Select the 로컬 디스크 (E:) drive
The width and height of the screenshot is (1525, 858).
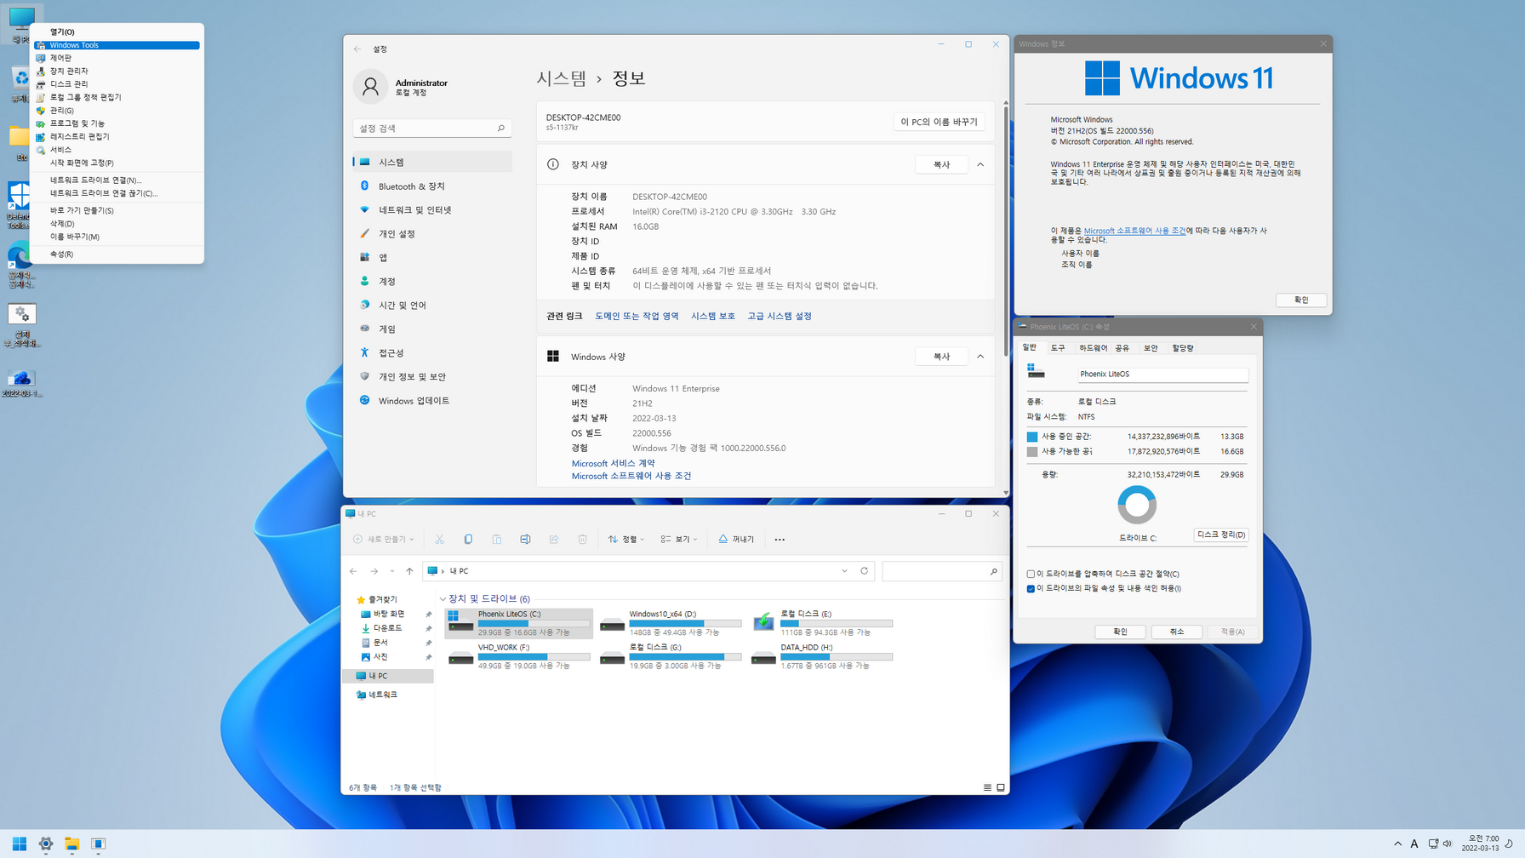[x=821, y=623]
